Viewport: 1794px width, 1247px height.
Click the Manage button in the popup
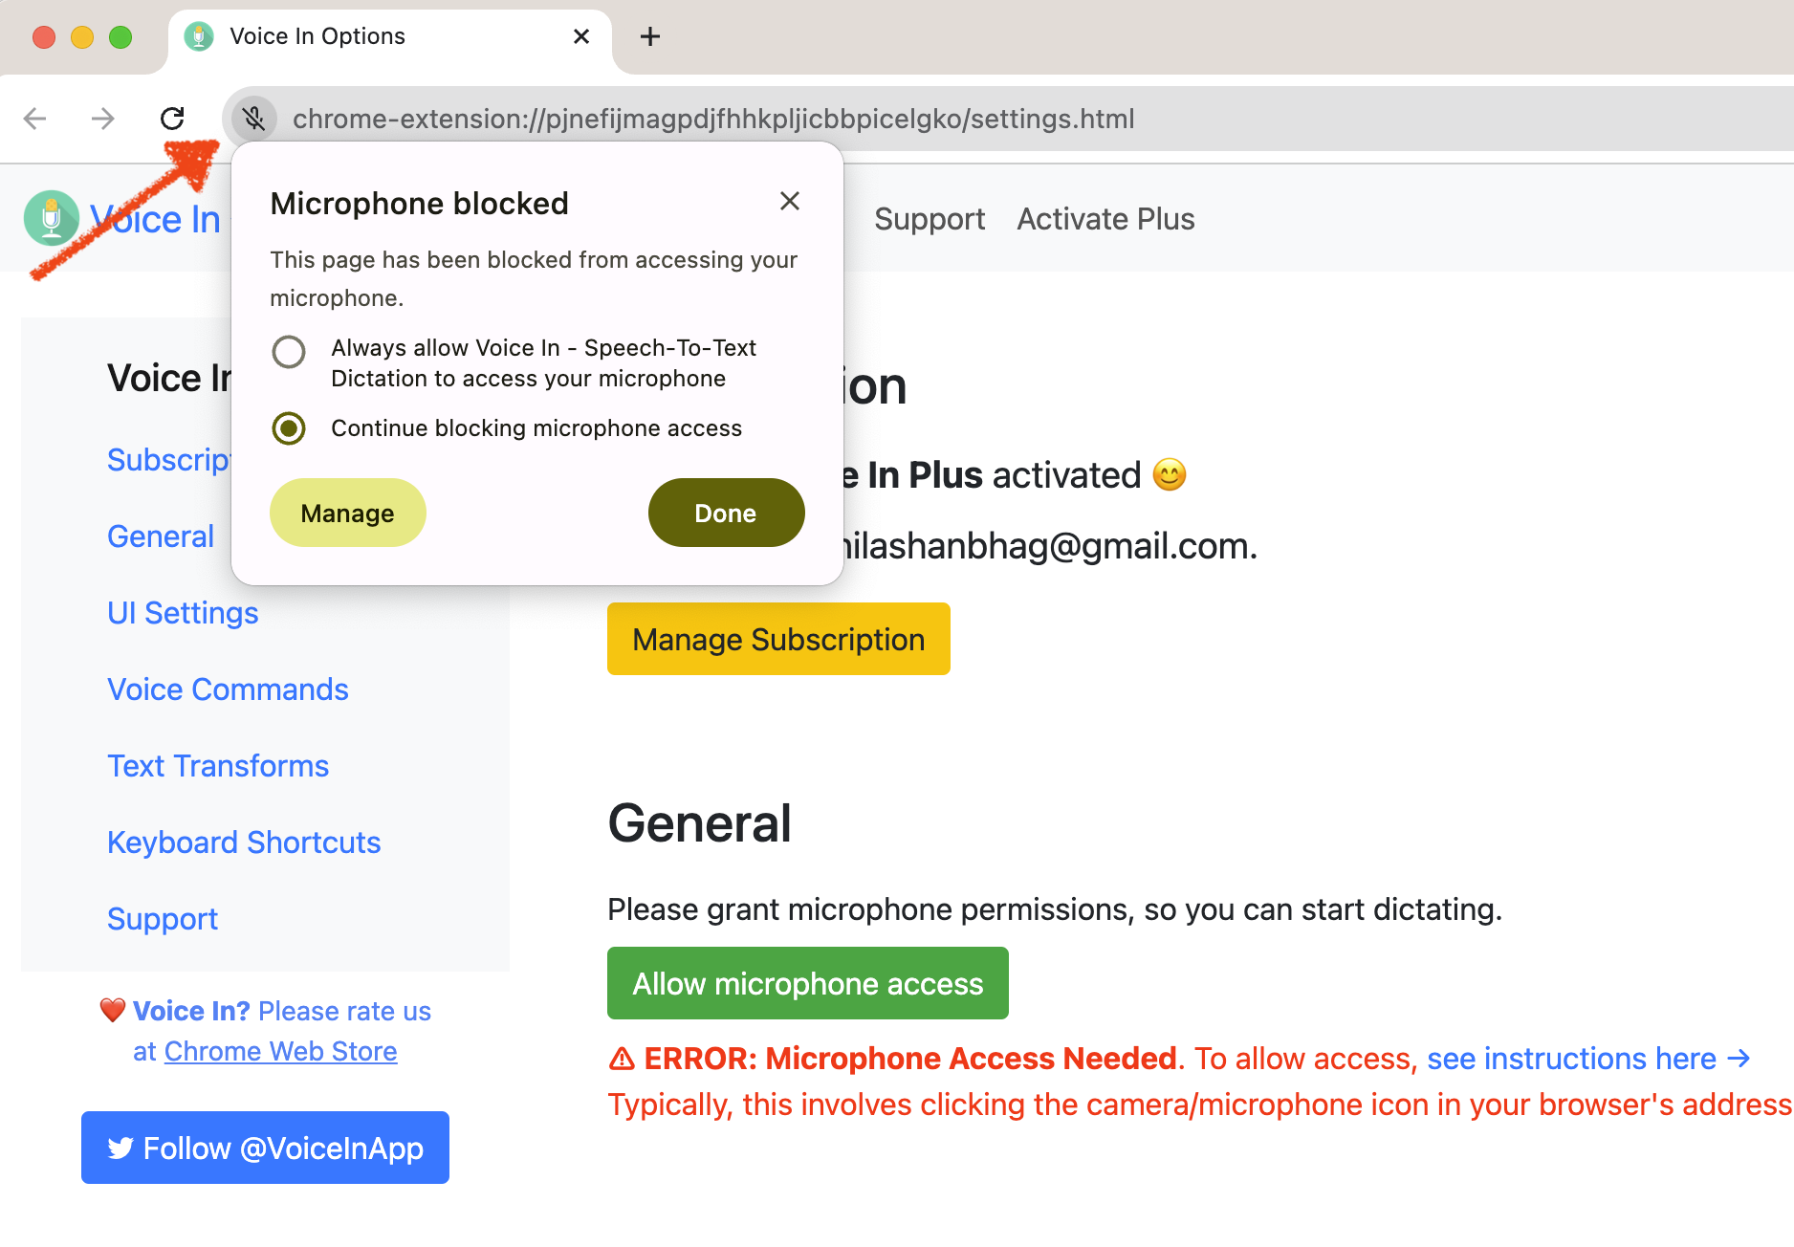347,514
